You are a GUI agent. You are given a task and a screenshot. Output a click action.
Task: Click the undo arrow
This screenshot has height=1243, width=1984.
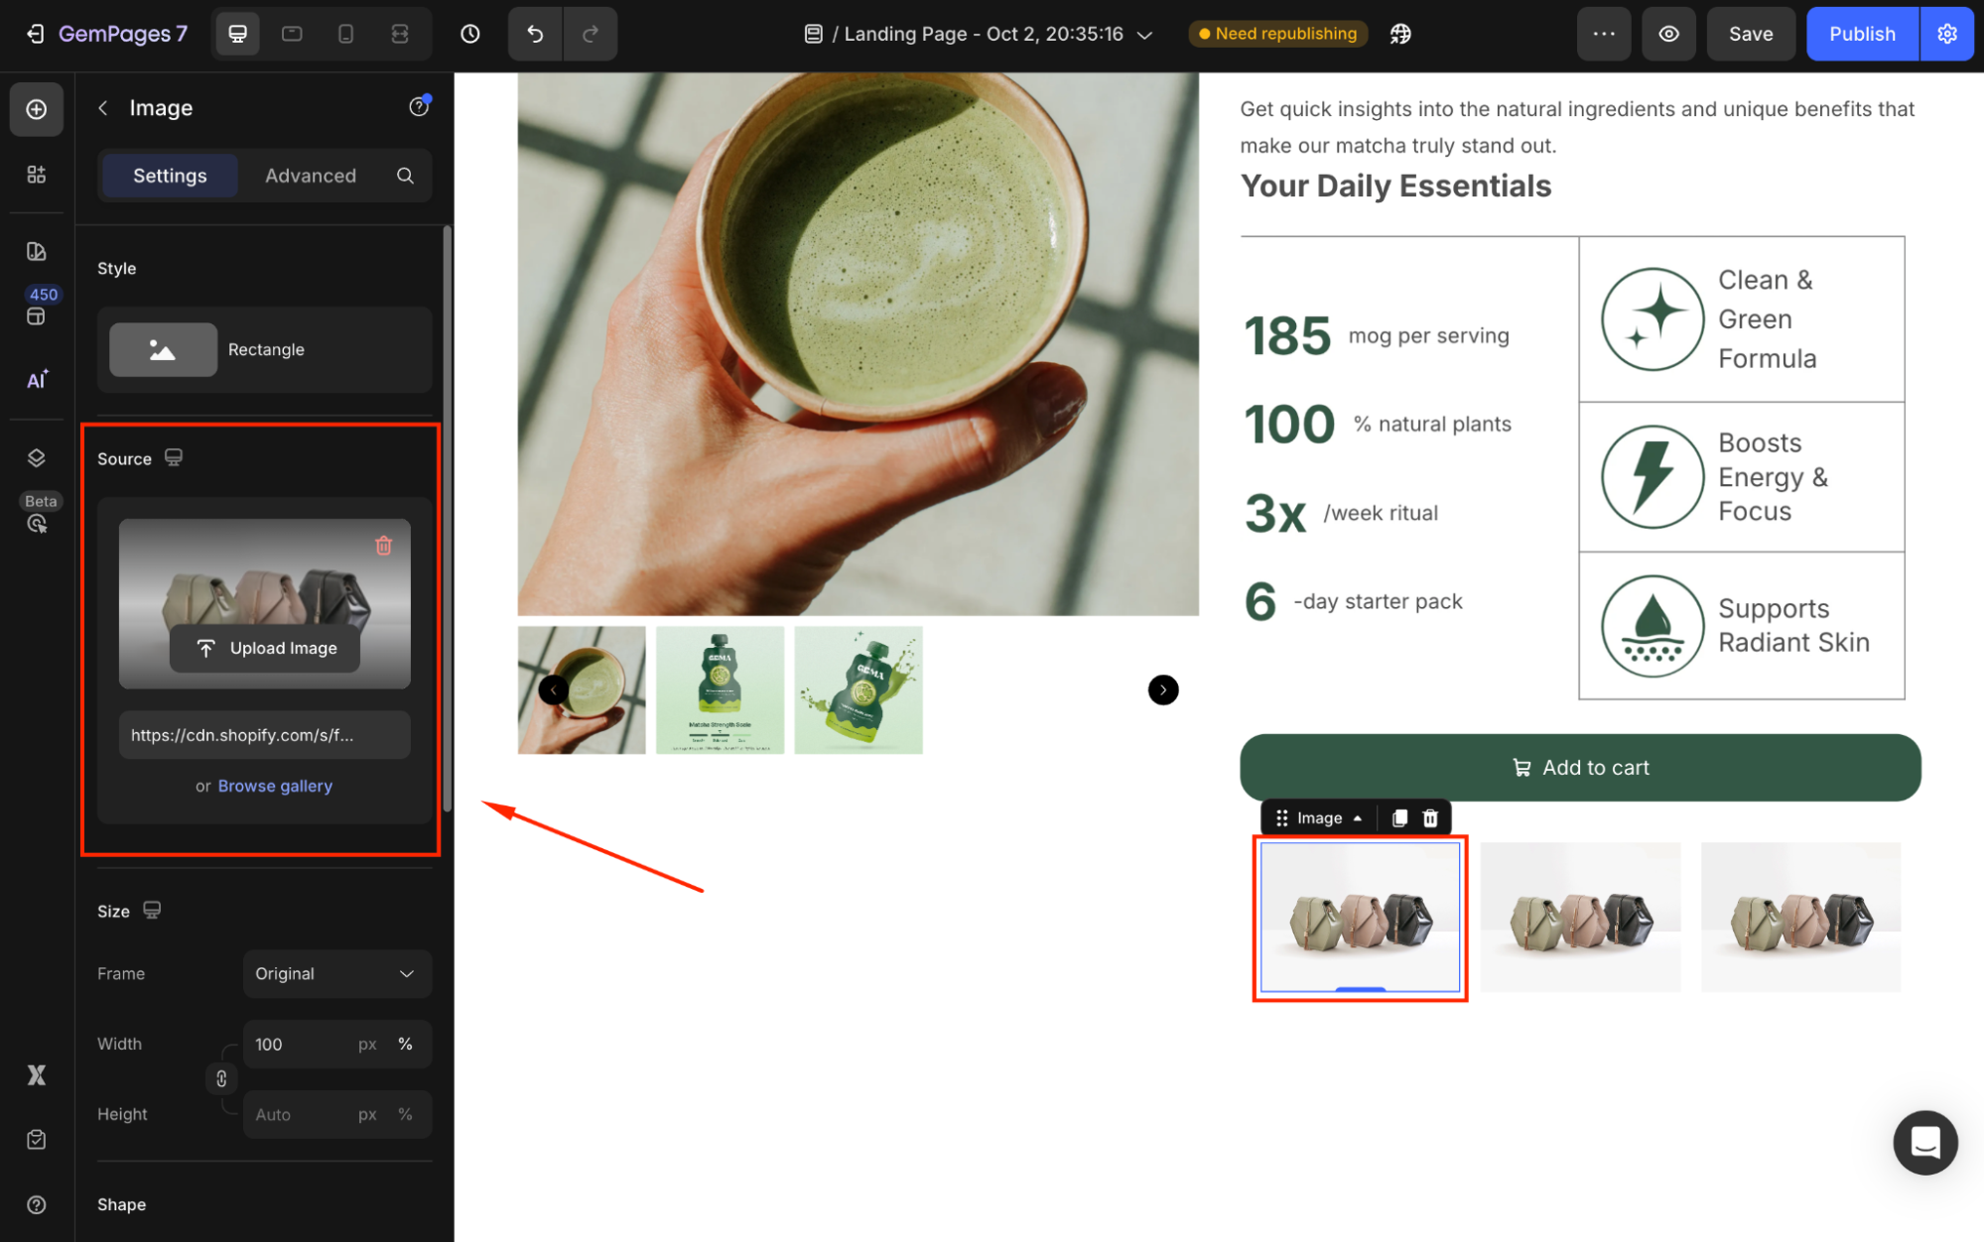click(x=535, y=34)
